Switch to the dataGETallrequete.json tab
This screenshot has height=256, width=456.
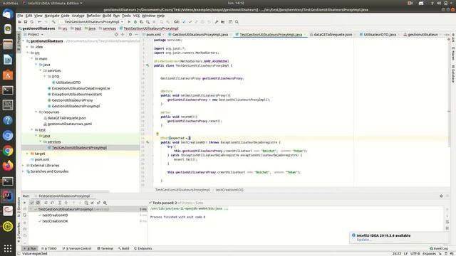(333, 35)
